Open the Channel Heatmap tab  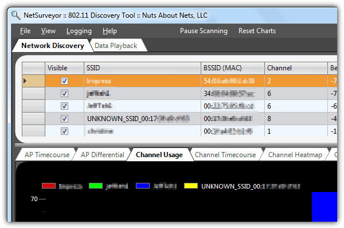(x=295, y=155)
